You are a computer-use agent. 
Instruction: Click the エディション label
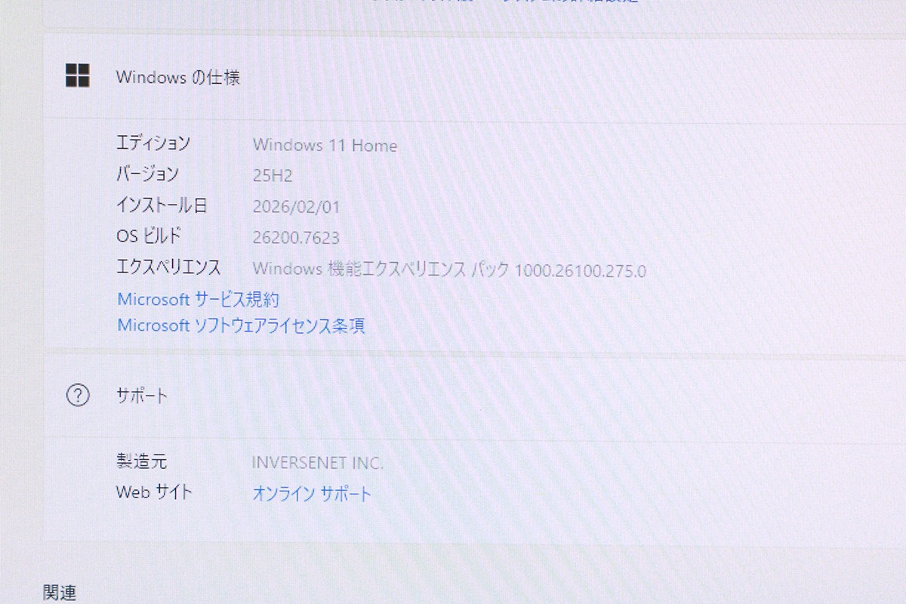tap(153, 142)
